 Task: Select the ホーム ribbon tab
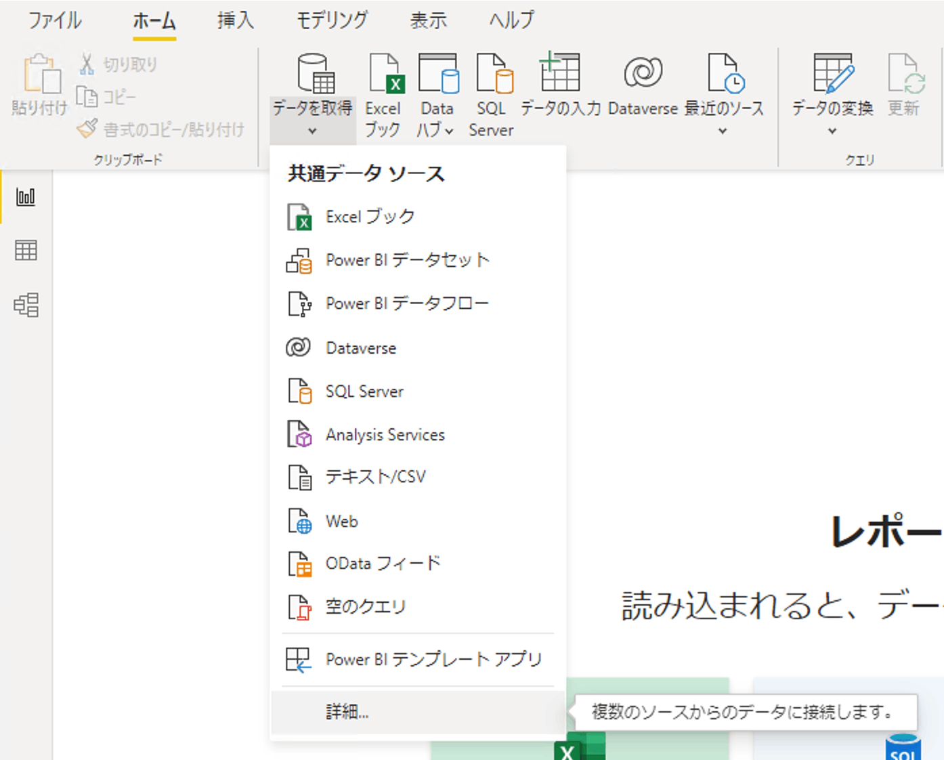(154, 20)
